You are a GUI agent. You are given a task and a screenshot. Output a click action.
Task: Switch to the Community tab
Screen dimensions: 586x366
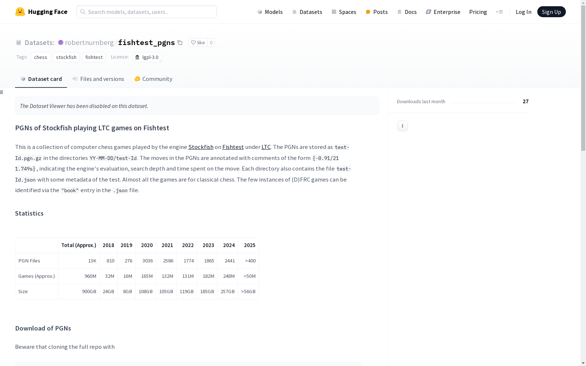pos(153,79)
